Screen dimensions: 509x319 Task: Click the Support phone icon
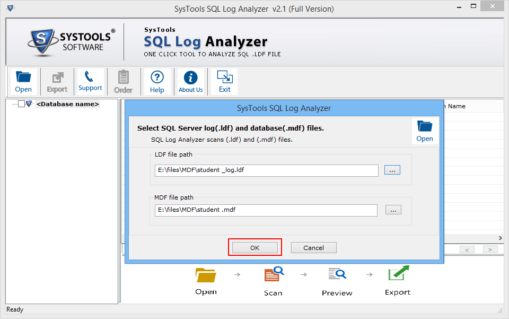tap(90, 81)
